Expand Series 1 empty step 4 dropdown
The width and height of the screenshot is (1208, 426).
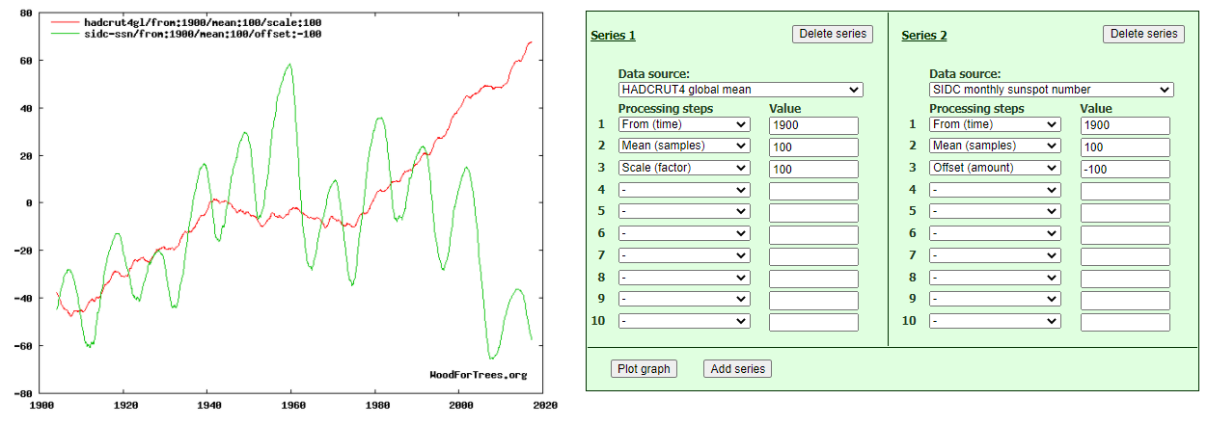[x=684, y=190]
